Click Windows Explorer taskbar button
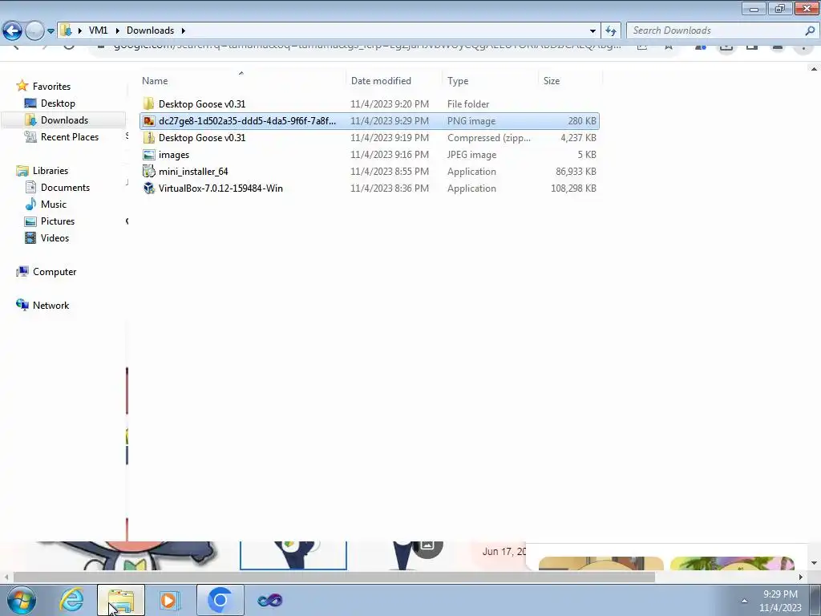The image size is (821, 616). point(121,600)
